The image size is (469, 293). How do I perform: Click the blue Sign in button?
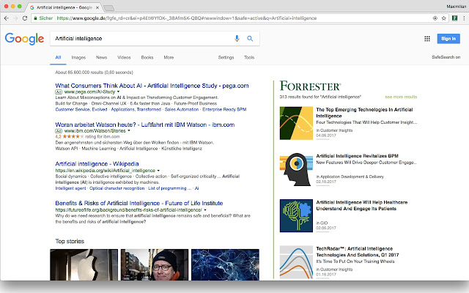(448, 39)
